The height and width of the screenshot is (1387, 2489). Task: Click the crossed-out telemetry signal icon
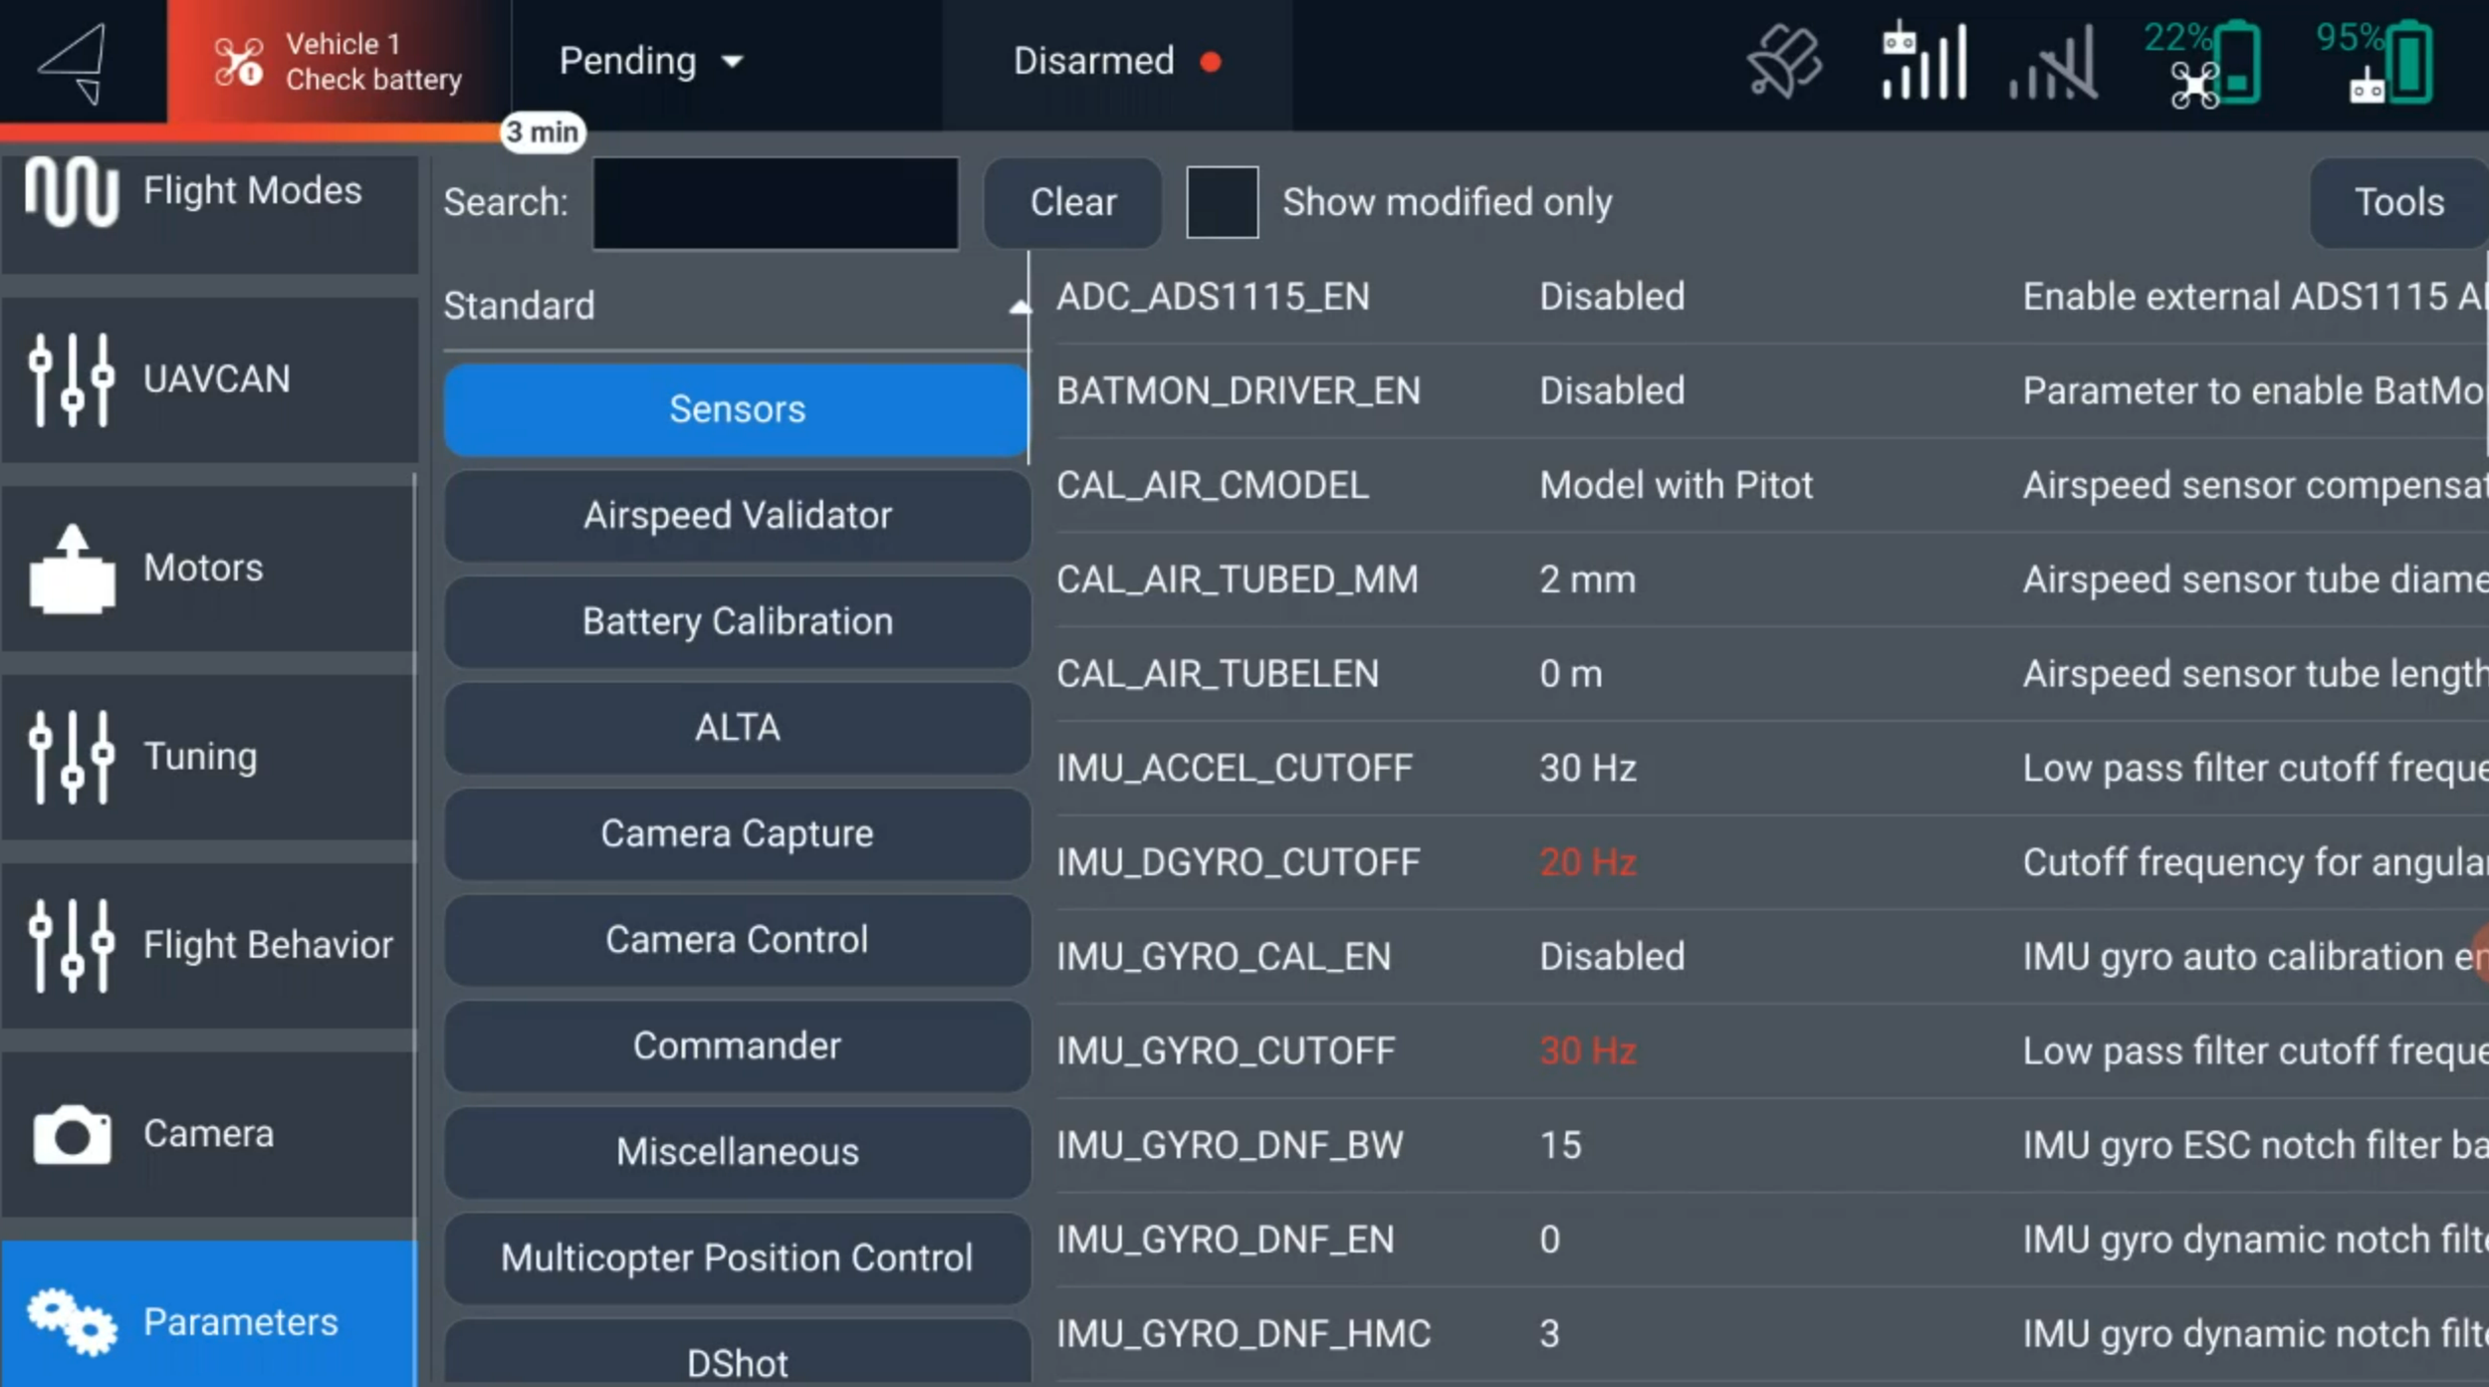(2053, 64)
